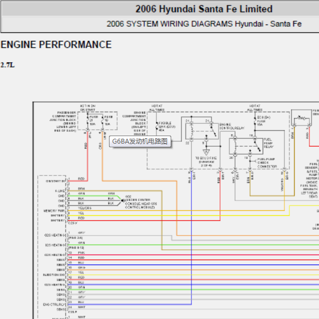Click the 'TO ECU D FUSE DIAGRAM 2 OF 4' note

tap(206, 162)
